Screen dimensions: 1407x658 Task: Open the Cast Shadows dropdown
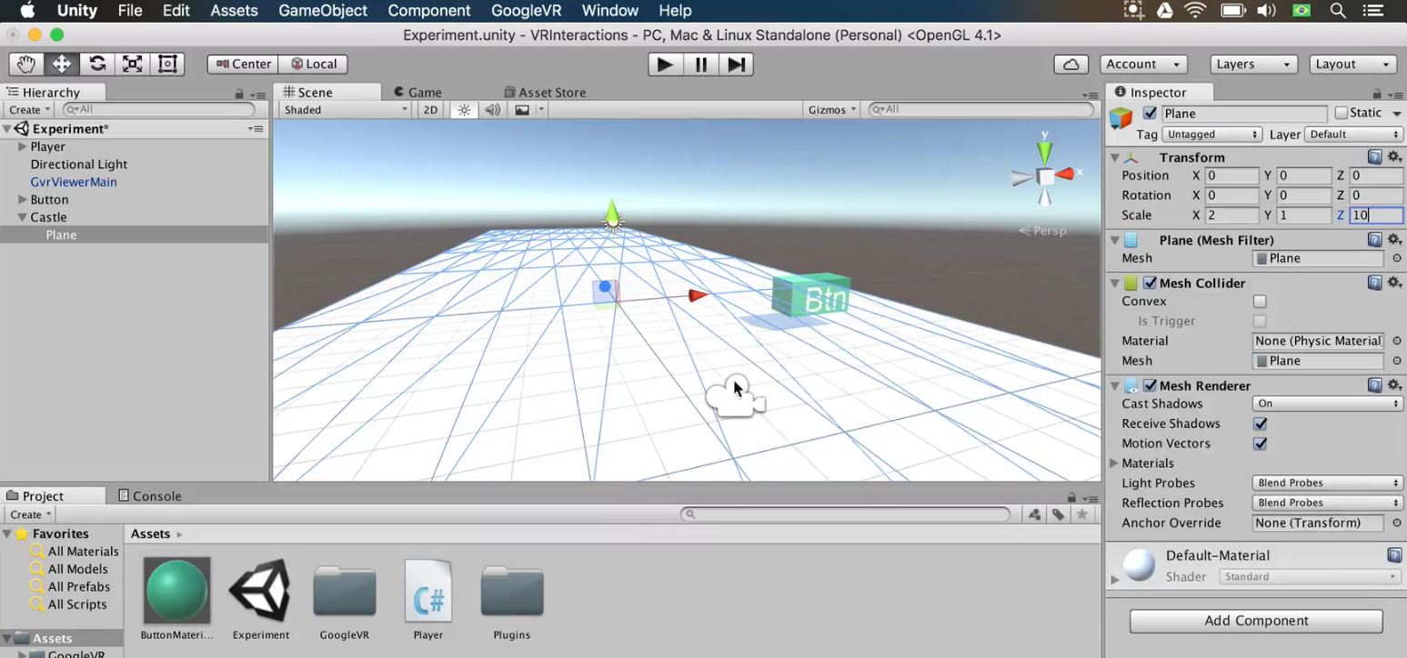click(x=1326, y=403)
